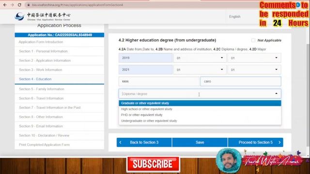The height and width of the screenshot is (174, 310).
Task: Click Back to Section 3 button
Action: [144, 142]
